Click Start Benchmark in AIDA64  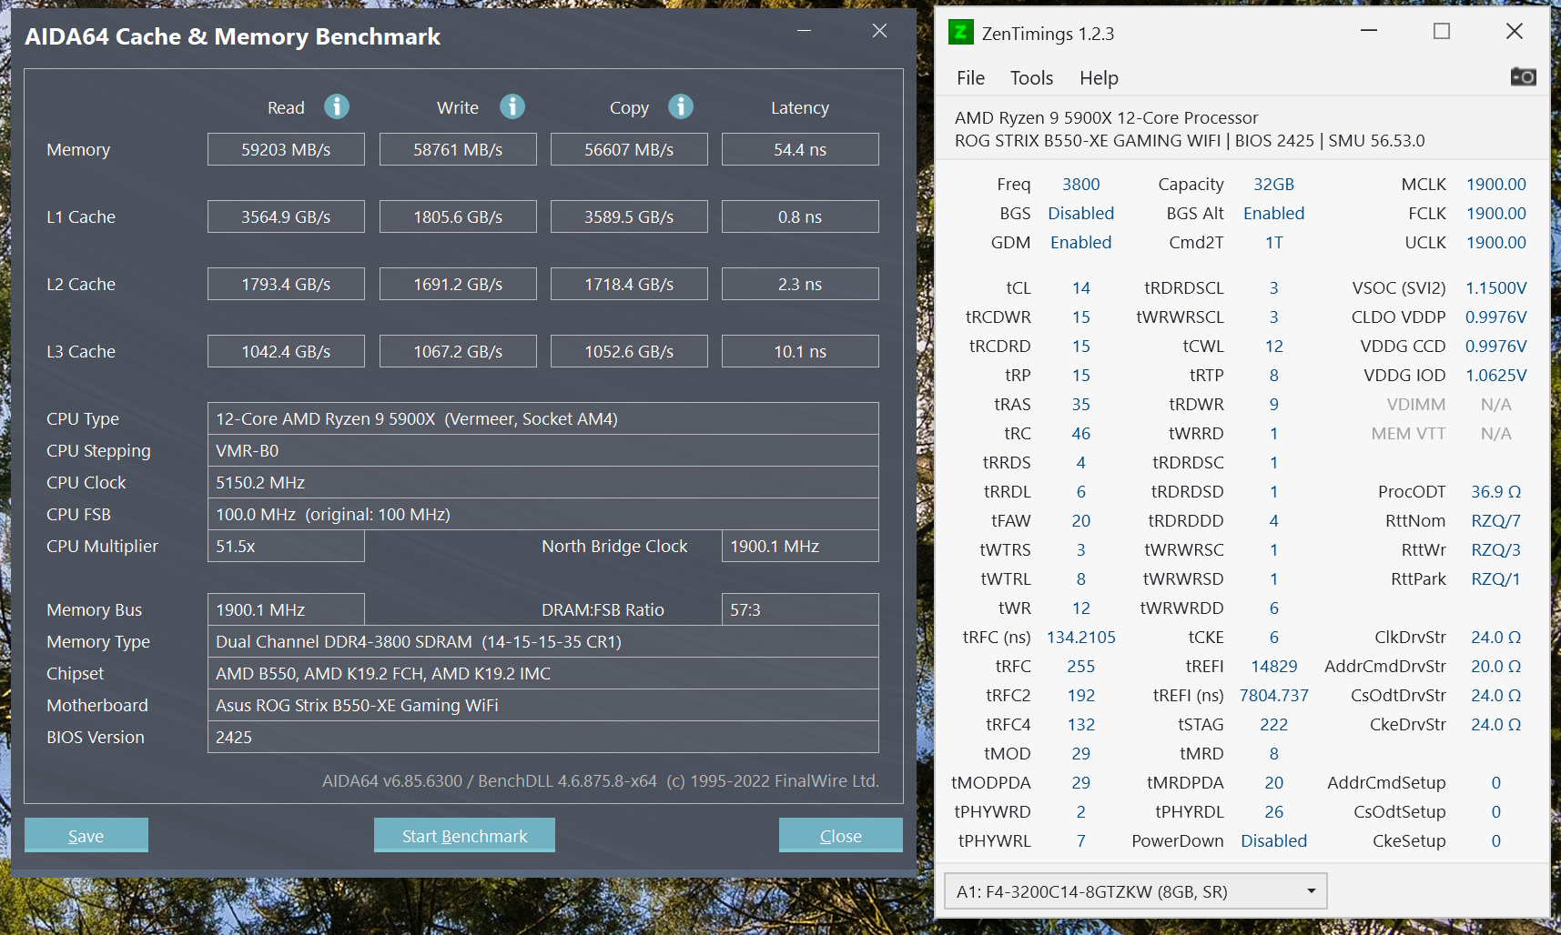[464, 835]
